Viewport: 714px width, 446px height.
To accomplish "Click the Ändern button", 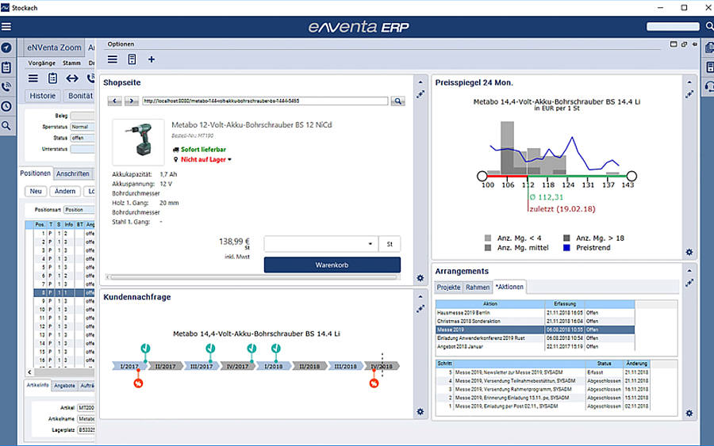I will pyautogui.click(x=65, y=192).
